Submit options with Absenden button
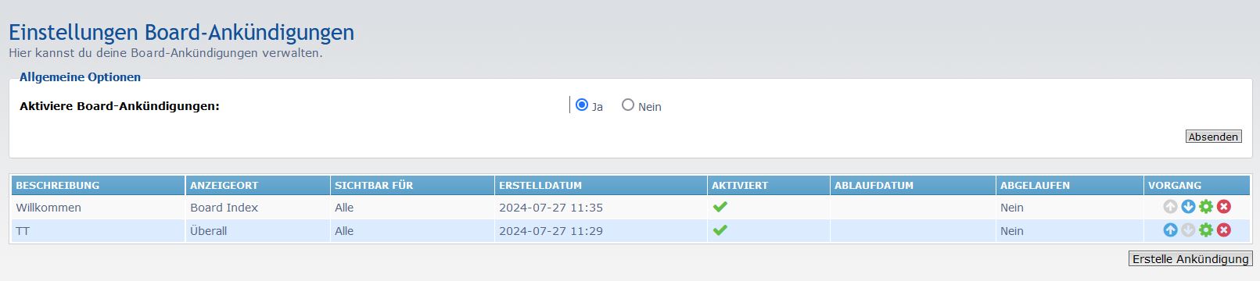Screen dimensions: 1260x281 (1213, 137)
